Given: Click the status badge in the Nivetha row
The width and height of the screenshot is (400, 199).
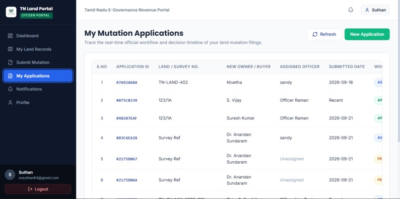Looking at the screenshot, I should click(x=378, y=82).
